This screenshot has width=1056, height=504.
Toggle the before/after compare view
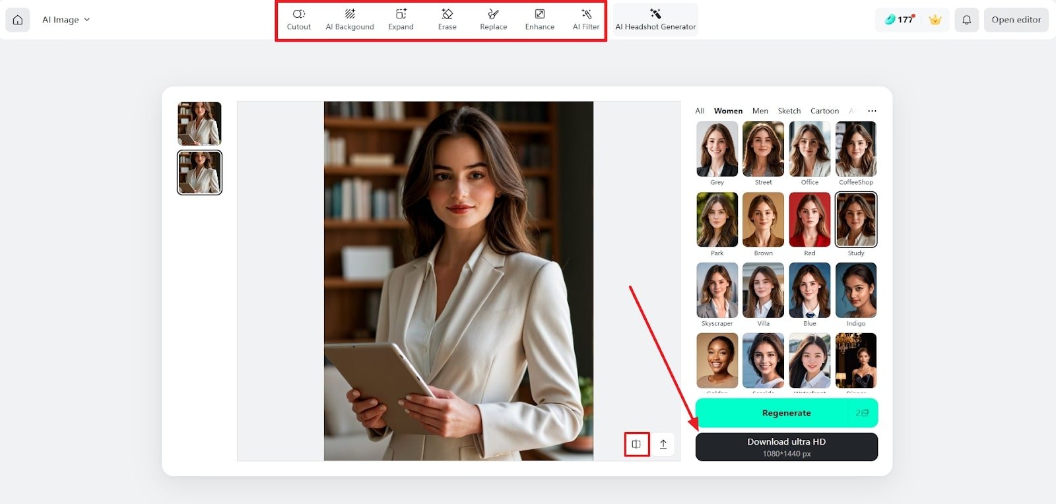coord(636,444)
